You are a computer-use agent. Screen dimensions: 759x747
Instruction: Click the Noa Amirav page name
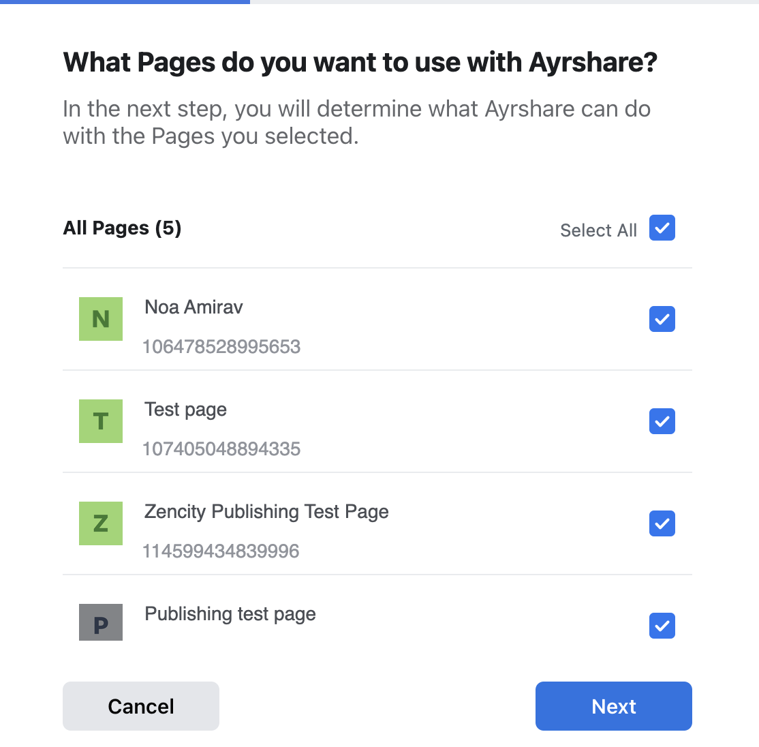point(193,307)
